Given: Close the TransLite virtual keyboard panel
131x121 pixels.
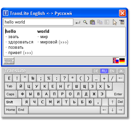Looking at the screenshot, I should coord(121,71).
